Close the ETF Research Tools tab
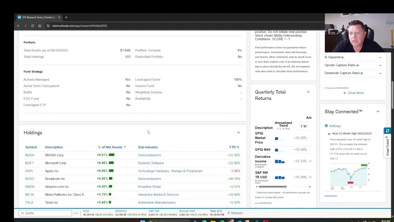Image resolution: width=394 pixels, height=222 pixels. pyautogui.click(x=59, y=17)
